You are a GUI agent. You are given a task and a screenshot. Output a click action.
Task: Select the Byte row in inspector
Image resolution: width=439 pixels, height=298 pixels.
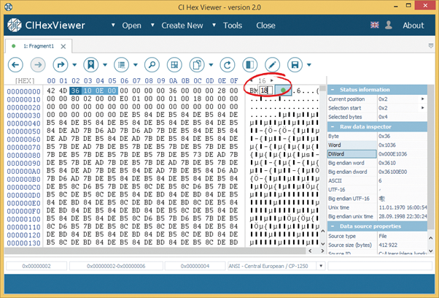click(377, 136)
